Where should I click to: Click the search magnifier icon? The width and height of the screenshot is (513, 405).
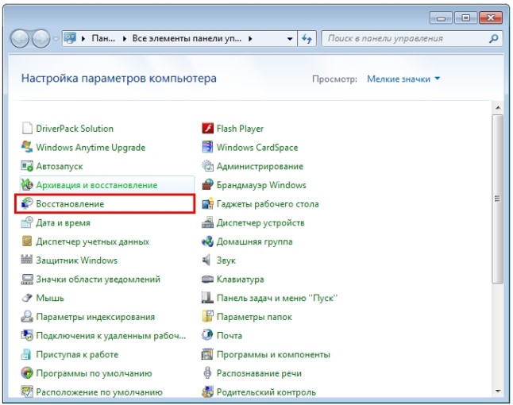[x=493, y=39]
